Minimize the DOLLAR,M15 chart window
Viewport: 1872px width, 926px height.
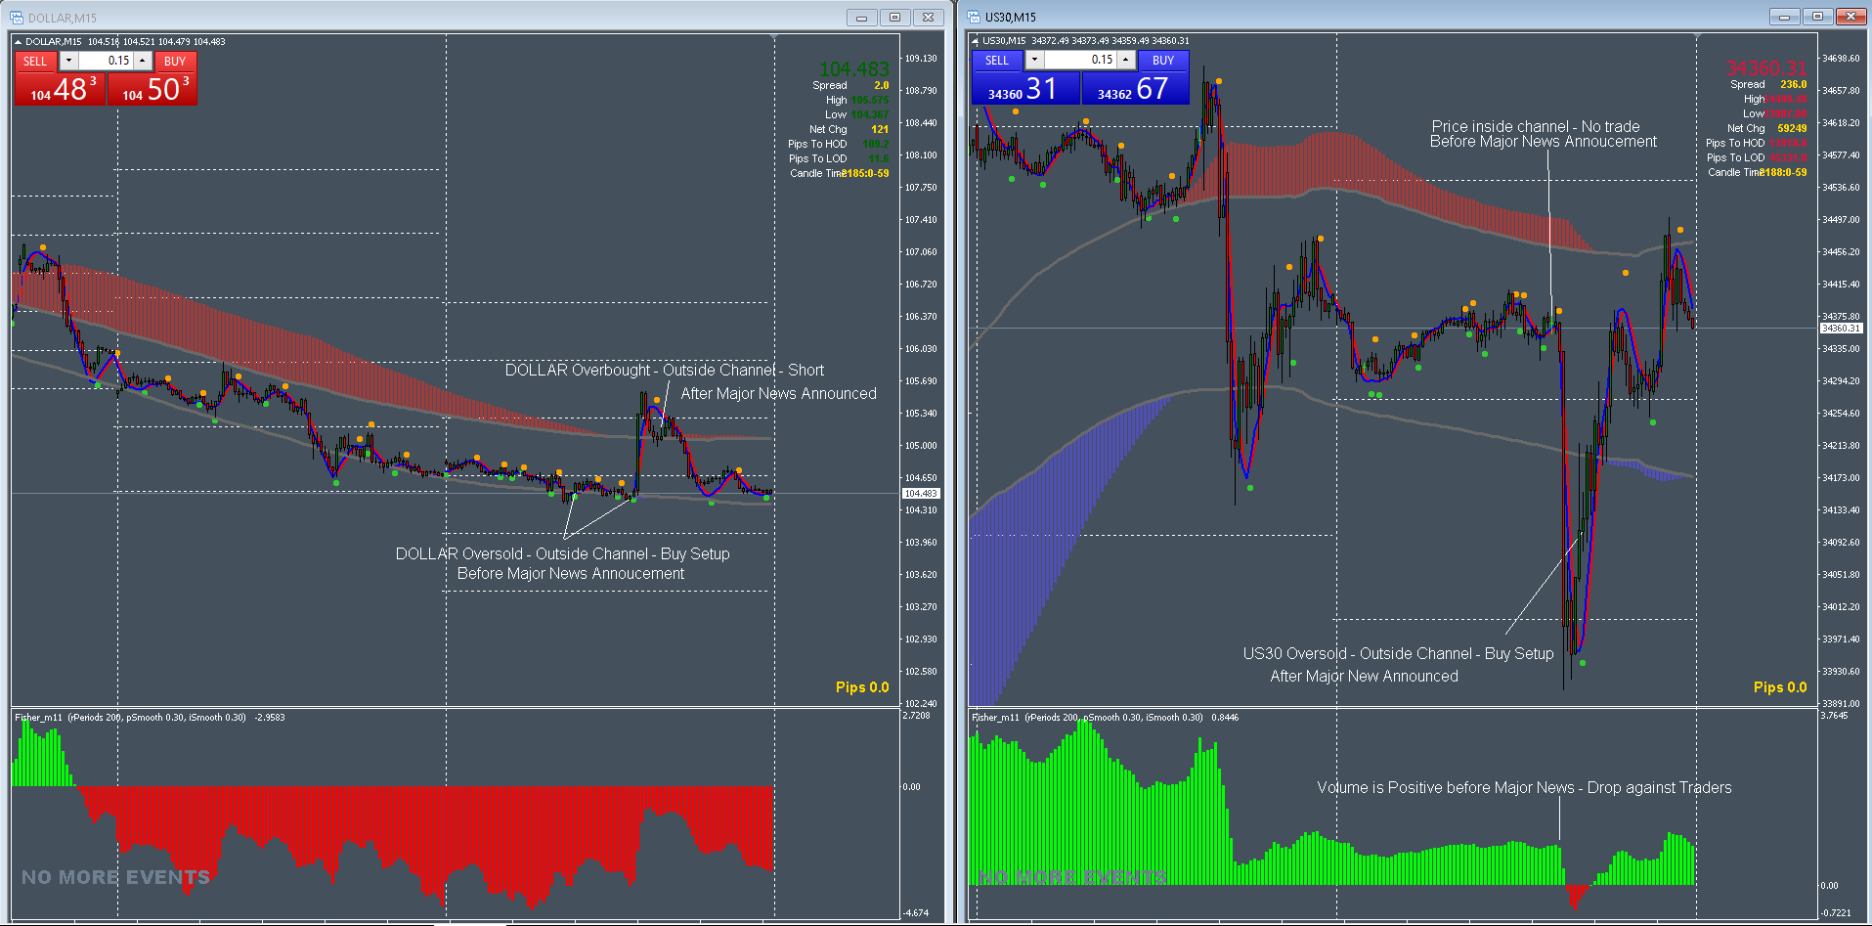click(x=861, y=18)
